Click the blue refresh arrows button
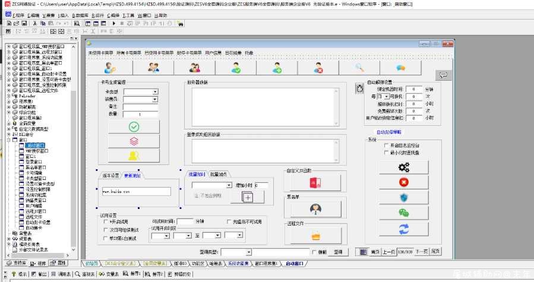Screen dimensions: 534x282 pyautogui.click(x=403, y=229)
